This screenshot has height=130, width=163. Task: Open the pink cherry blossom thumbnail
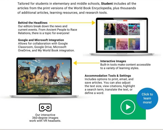click(122, 29)
